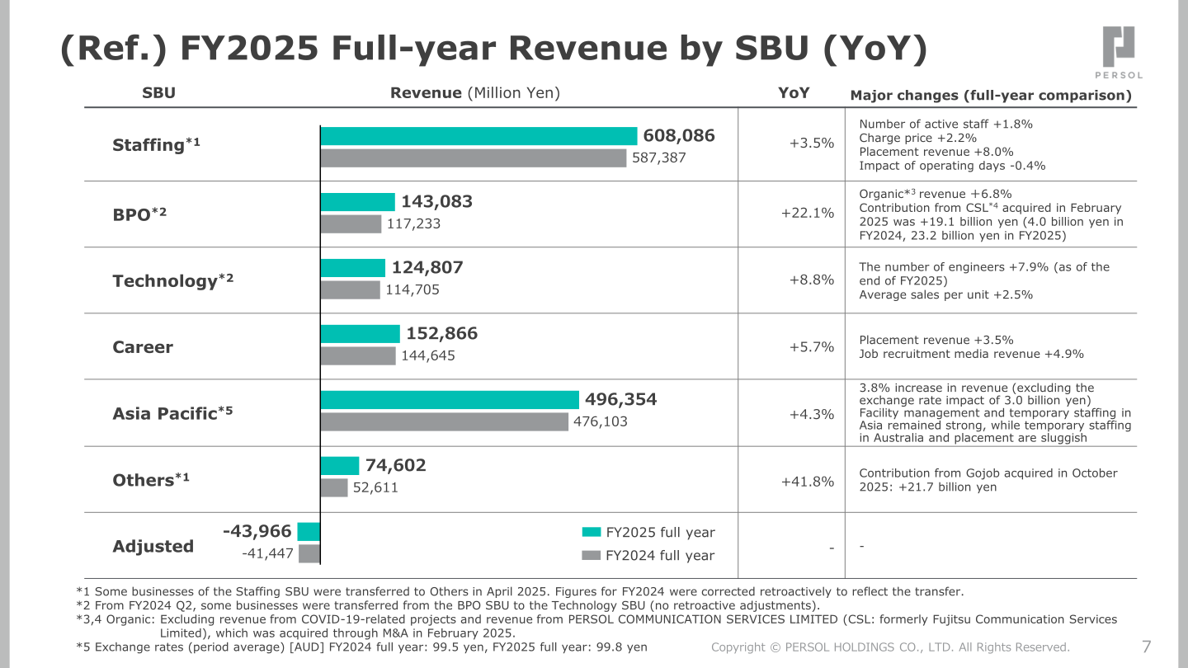Click 'Job recruitment media revenue +4.9%'
Screen dimensions: 1188x668
971,354
